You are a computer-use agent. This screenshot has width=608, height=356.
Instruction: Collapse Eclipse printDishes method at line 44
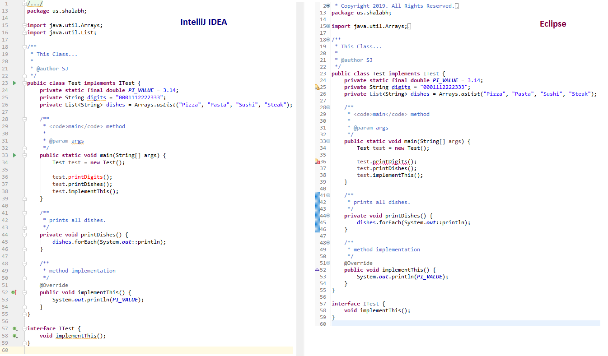[328, 216]
